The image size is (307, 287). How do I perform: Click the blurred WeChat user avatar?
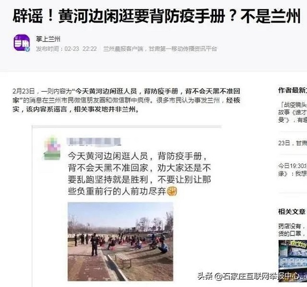tap(52, 149)
